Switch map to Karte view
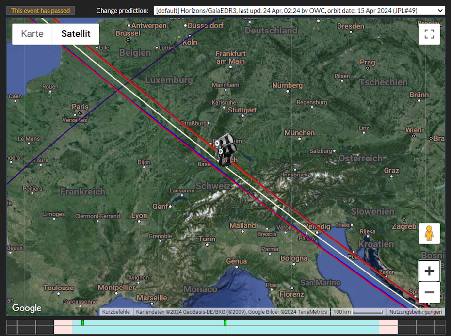This screenshot has height=336, width=451. point(32,34)
